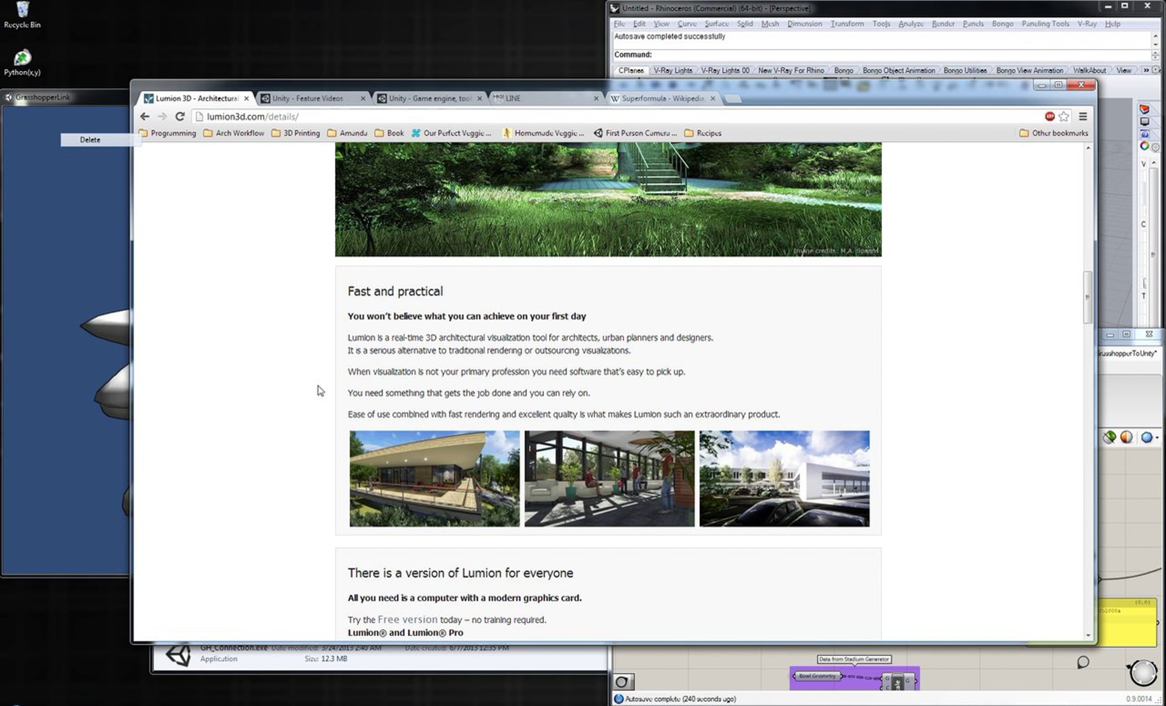
Task: Click the Chrome page vertical scrollbar thumb
Action: click(1088, 297)
